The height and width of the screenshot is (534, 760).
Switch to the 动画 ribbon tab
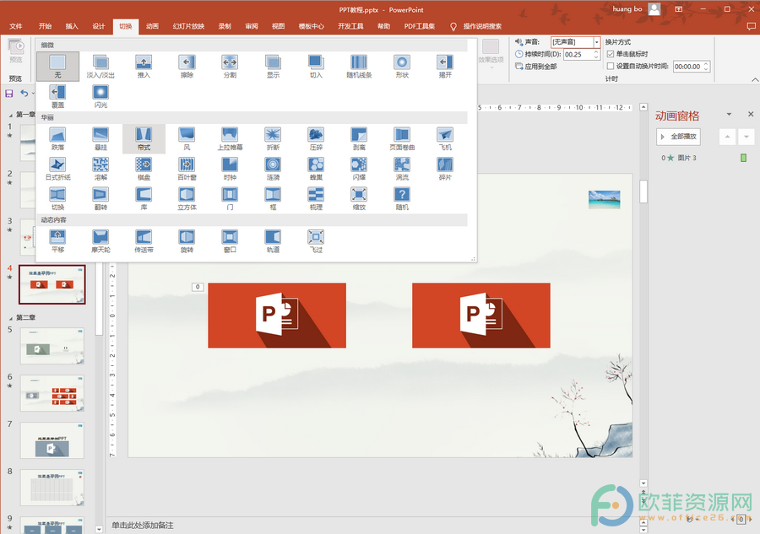[152, 26]
